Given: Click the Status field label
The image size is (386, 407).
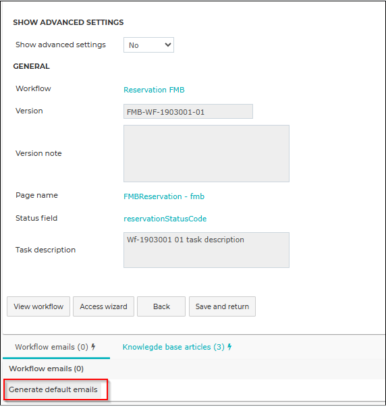Looking at the screenshot, I should coord(36,218).
